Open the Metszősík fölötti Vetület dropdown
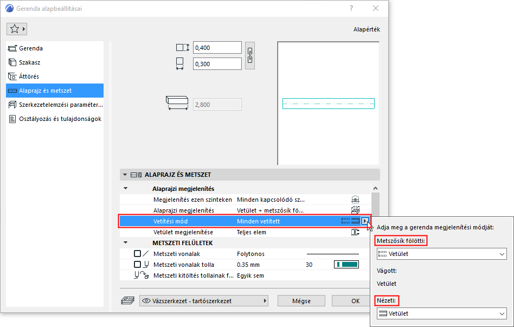The image size is (514, 327). click(x=441, y=254)
